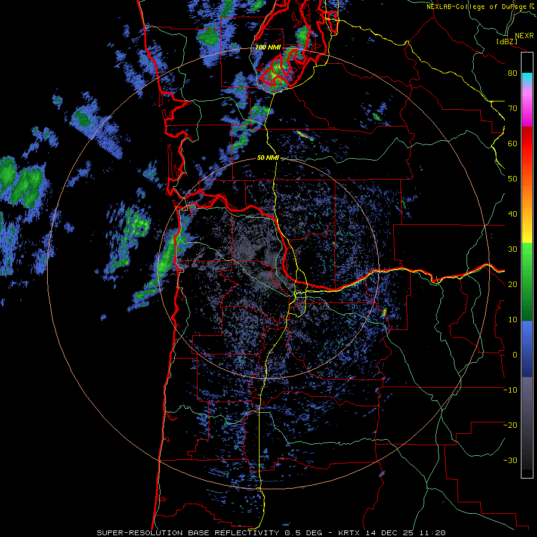Image resolution: width=537 pixels, height=537 pixels.
Task: Click the -30 dBZ scale value
Action: pyautogui.click(x=510, y=460)
